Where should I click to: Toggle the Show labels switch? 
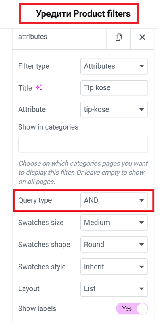coord(132,309)
